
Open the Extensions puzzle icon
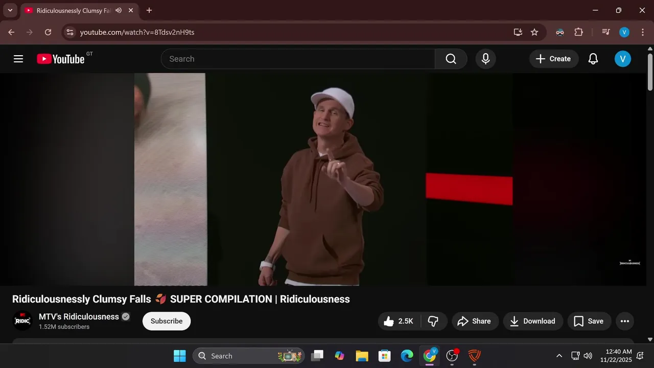pos(578,32)
